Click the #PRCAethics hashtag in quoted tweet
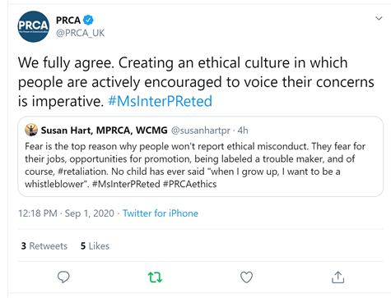Viewport: 391px width, 298px height. click(189, 184)
